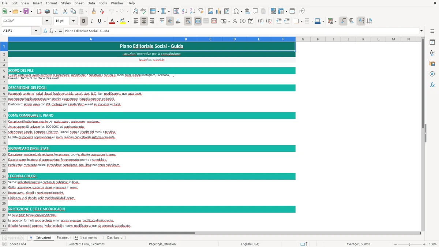
Task: Toggle Align Left
Action: coord(136,21)
